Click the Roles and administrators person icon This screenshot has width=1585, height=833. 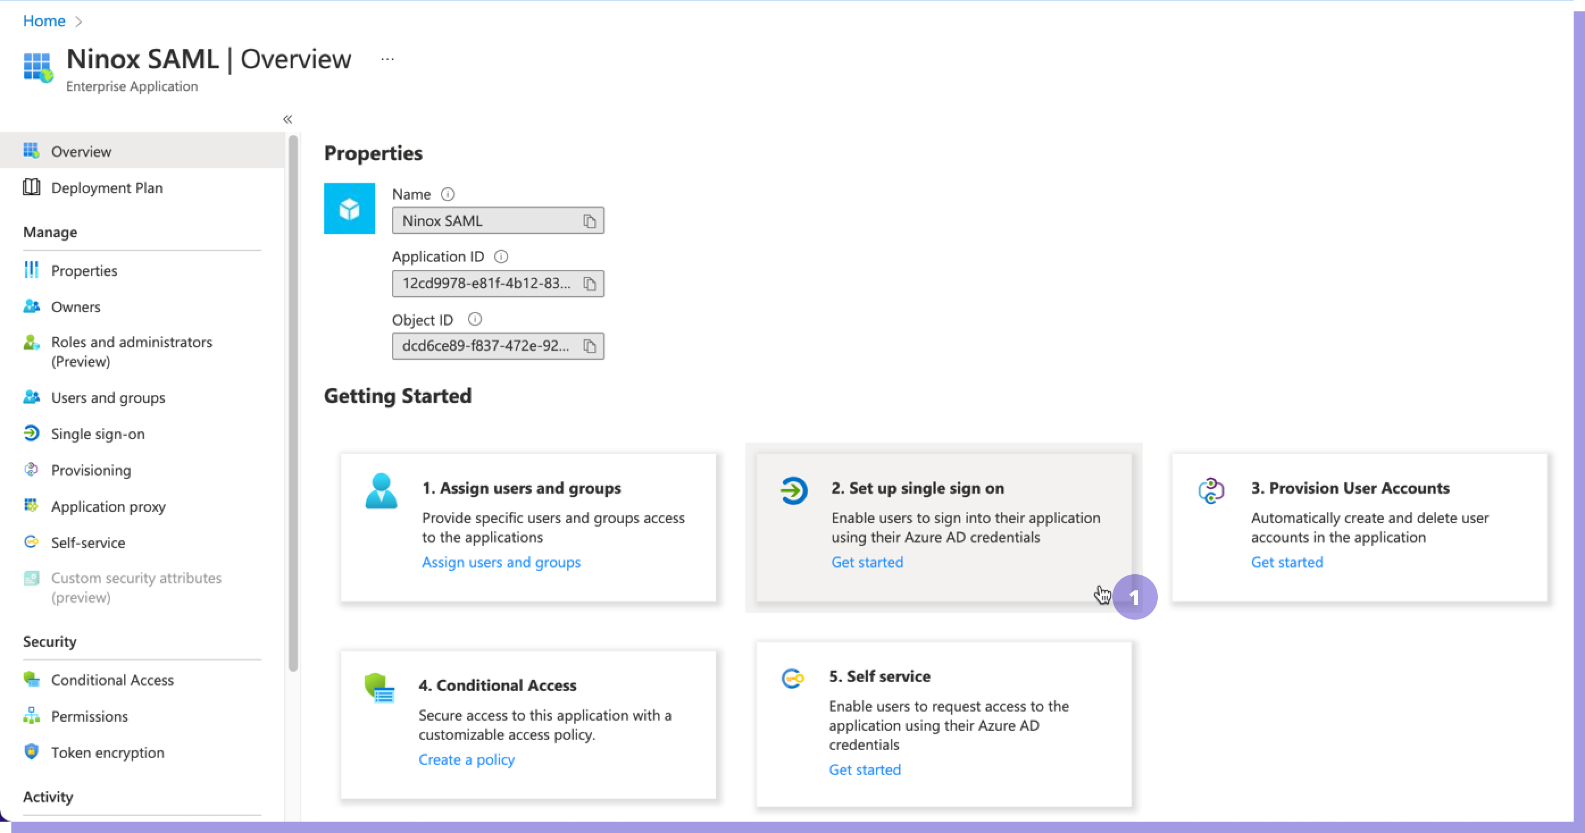[x=31, y=342]
